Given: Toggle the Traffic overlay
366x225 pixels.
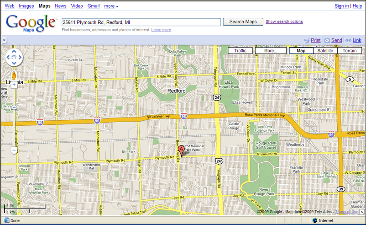Looking at the screenshot, I should [241, 51].
